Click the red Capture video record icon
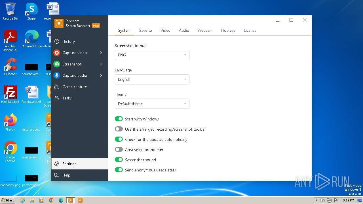Image resolution: width=363 pixels, height=204 pixels. 57,53
